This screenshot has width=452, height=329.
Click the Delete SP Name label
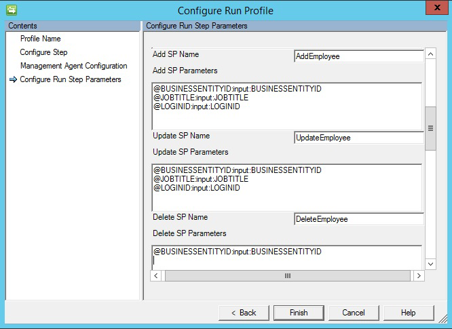tap(180, 217)
